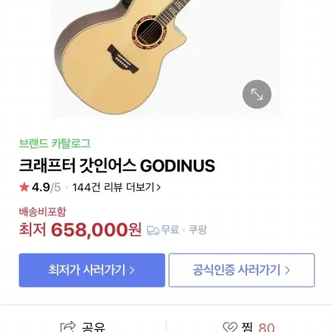The width and height of the screenshot is (332, 332).
Task: Tap the 4.9/5 rating score
Action: click(x=46, y=187)
